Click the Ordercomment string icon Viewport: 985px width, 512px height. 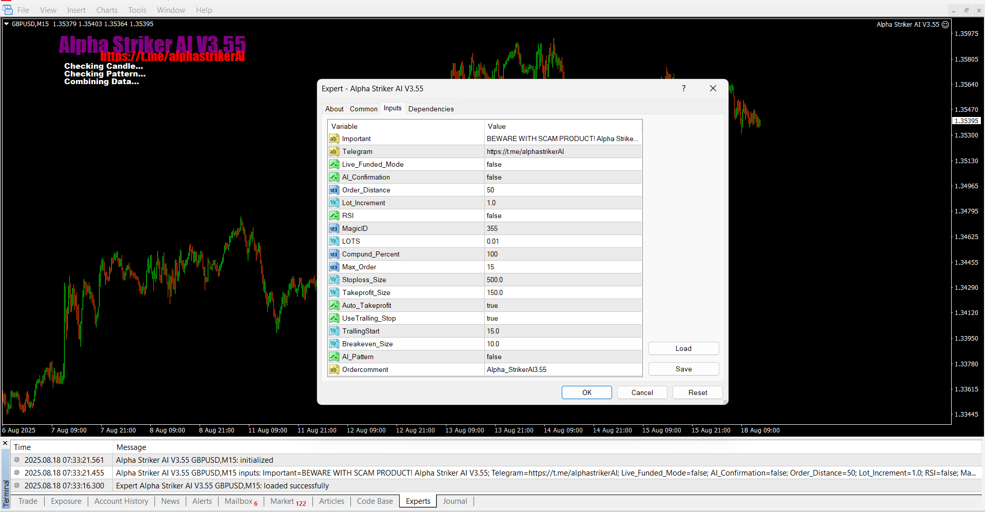(334, 369)
